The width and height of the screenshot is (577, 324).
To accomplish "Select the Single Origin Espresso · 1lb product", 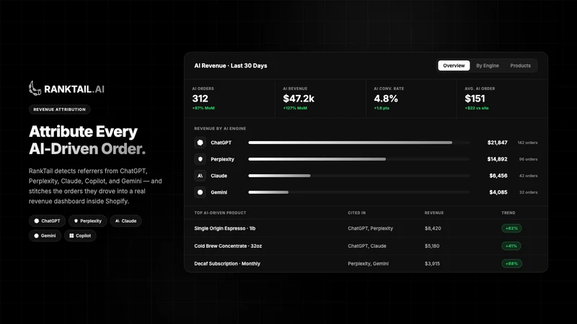I will click(x=225, y=228).
